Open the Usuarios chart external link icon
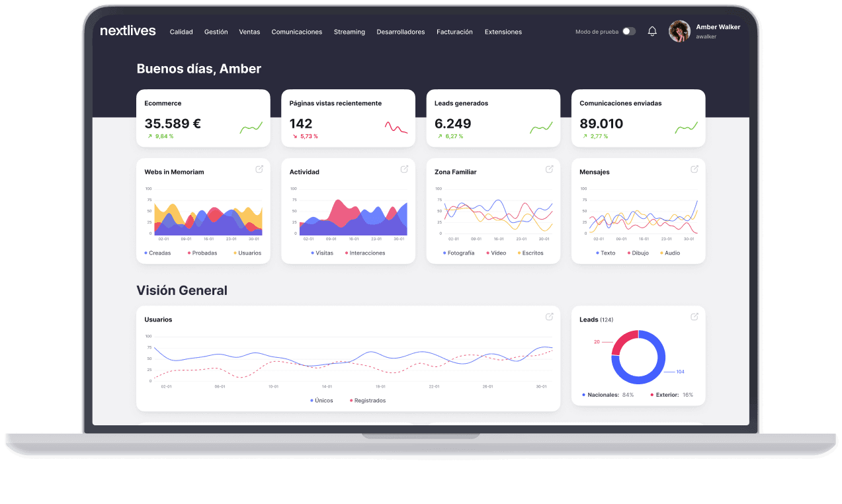Viewport: 842px width, 504px height. [x=549, y=317]
